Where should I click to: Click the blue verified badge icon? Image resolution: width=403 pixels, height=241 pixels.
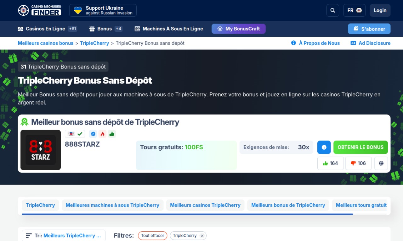tap(93, 134)
